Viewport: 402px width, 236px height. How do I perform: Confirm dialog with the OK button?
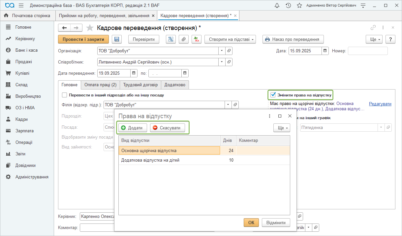(251, 223)
